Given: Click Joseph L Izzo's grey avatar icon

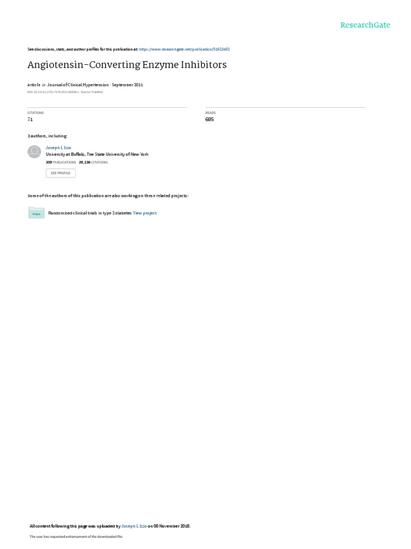Looking at the screenshot, I should pos(34,152).
